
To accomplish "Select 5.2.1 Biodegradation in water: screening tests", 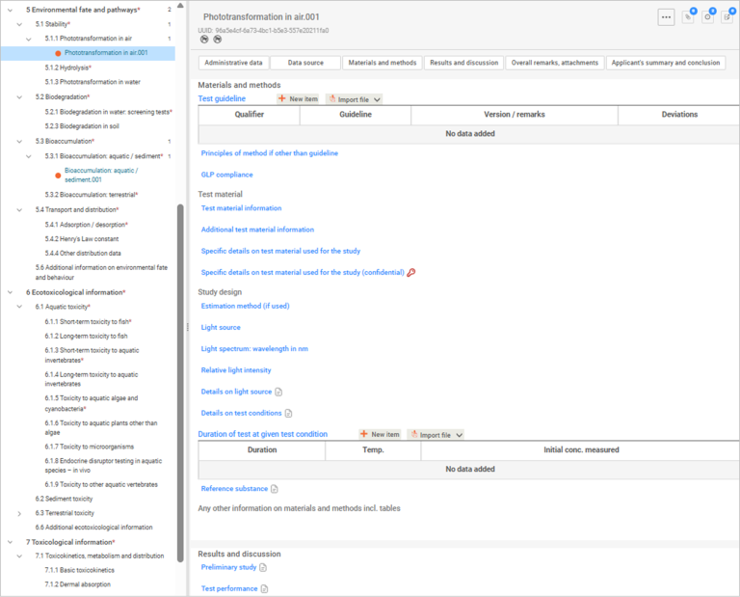I will (109, 112).
